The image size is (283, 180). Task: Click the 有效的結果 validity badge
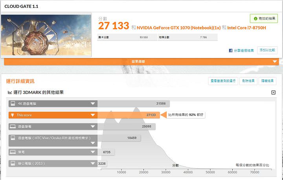click(264, 18)
